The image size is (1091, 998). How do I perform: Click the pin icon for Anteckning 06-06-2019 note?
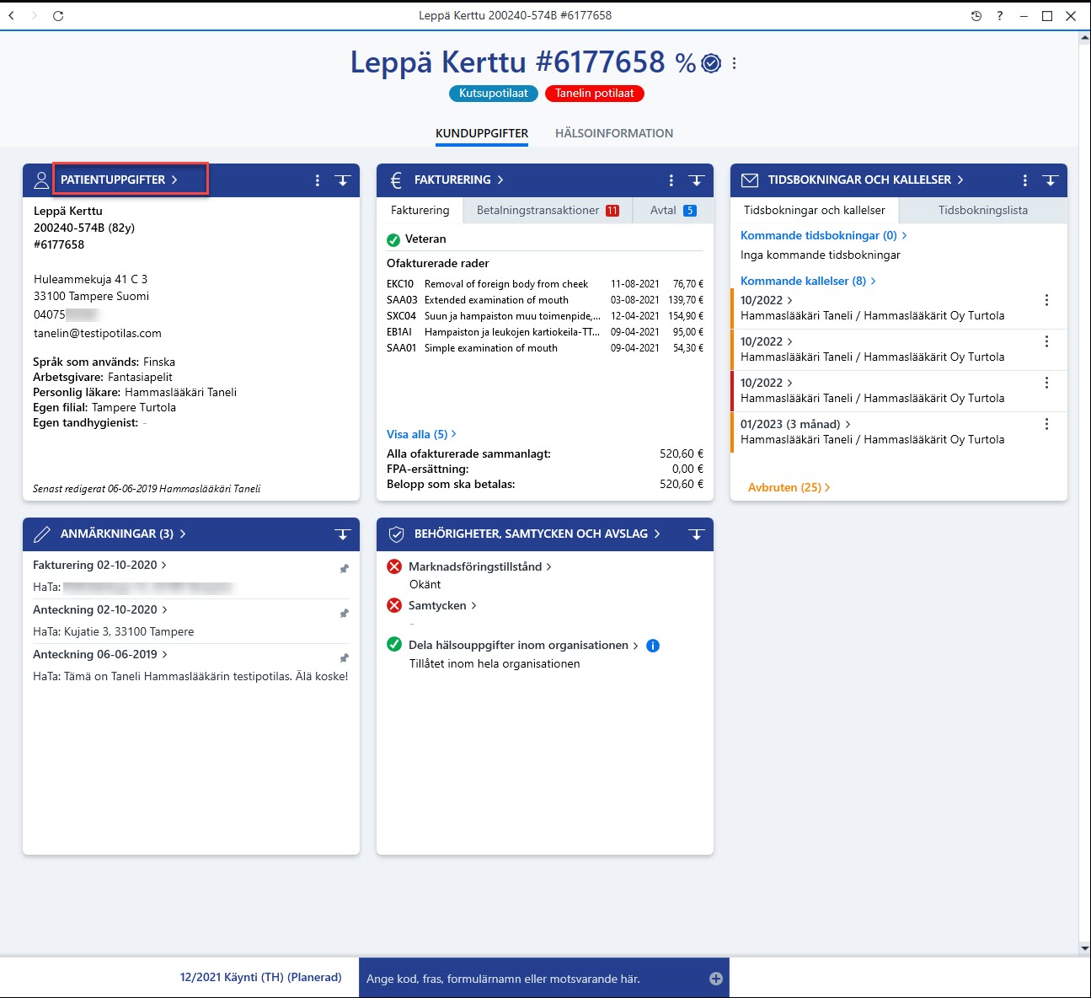coord(344,658)
